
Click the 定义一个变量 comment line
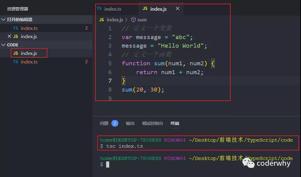(x=147, y=28)
